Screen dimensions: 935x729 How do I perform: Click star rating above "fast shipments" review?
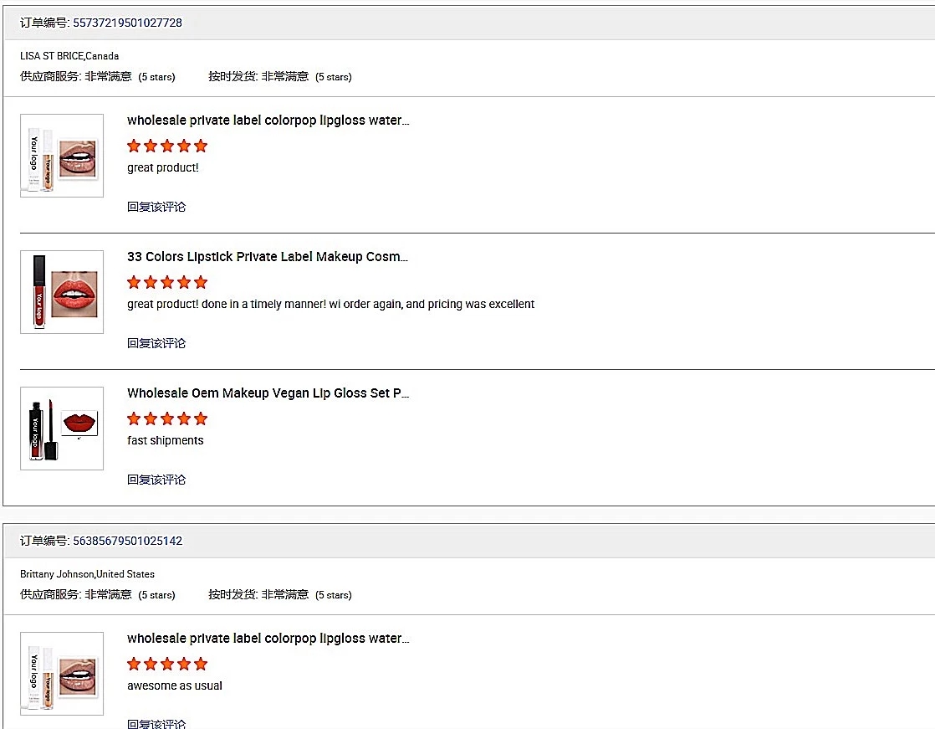point(167,418)
